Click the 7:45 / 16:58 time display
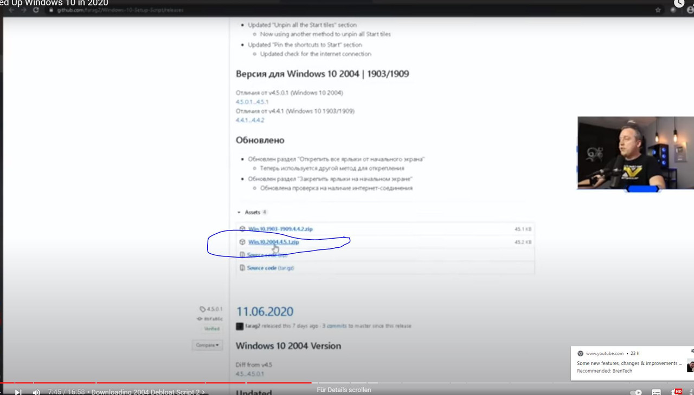Viewport: 694px width, 395px height. (x=66, y=392)
